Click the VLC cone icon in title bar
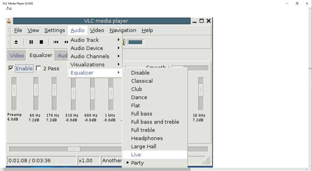Image resolution: width=312 pixels, height=171 pixels. 9,21
